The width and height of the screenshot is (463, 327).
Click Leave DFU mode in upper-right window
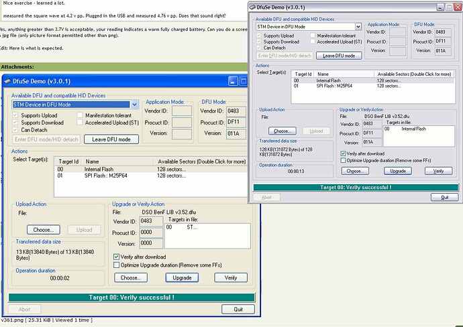[339, 56]
